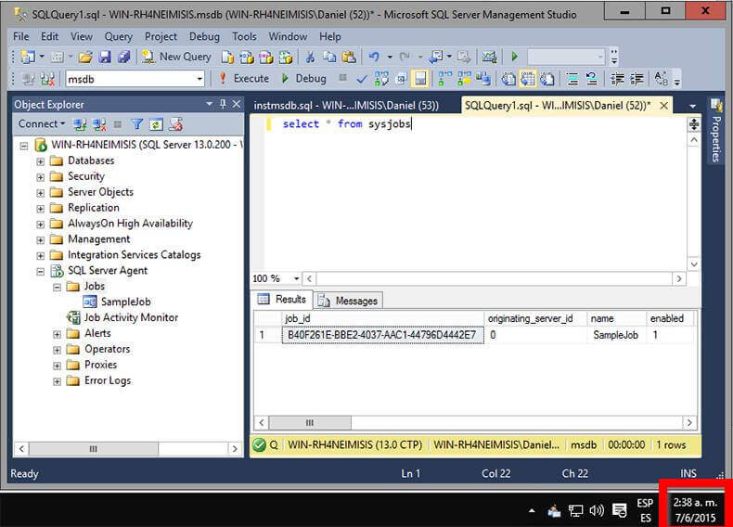Expand the Security node
The width and height of the screenshot is (733, 527).
click(41, 177)
